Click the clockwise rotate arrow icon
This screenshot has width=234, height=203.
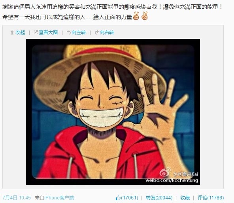pyautogui.click(x=97, y=32)
